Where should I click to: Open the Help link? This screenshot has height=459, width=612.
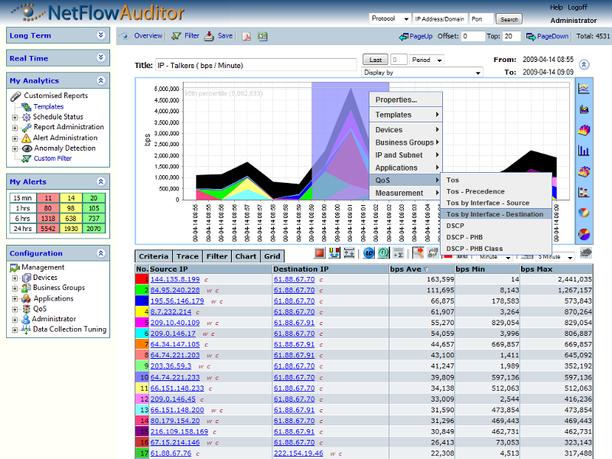[556, 8]
